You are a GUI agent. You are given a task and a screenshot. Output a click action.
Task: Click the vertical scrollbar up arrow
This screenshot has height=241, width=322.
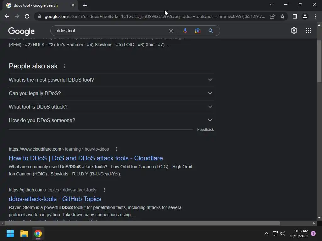(x=319, y=25)
